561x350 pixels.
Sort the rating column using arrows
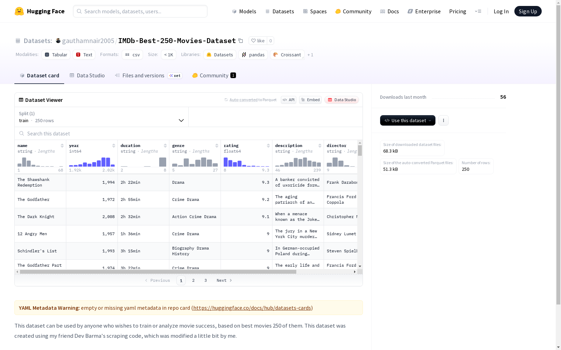[268, 146]
